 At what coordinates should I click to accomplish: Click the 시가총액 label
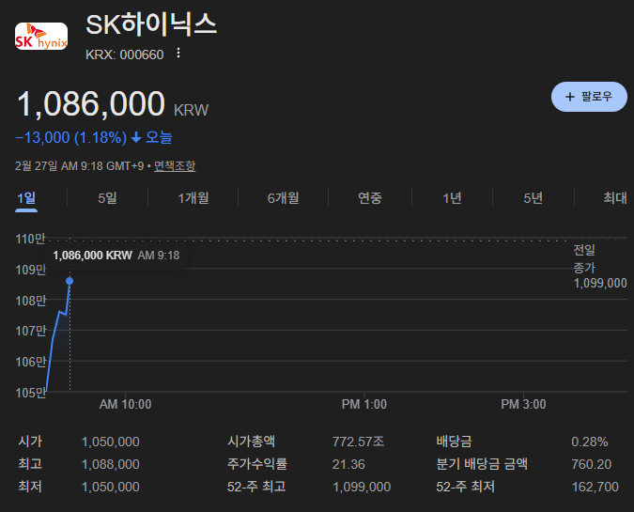(x=251, y=442)
